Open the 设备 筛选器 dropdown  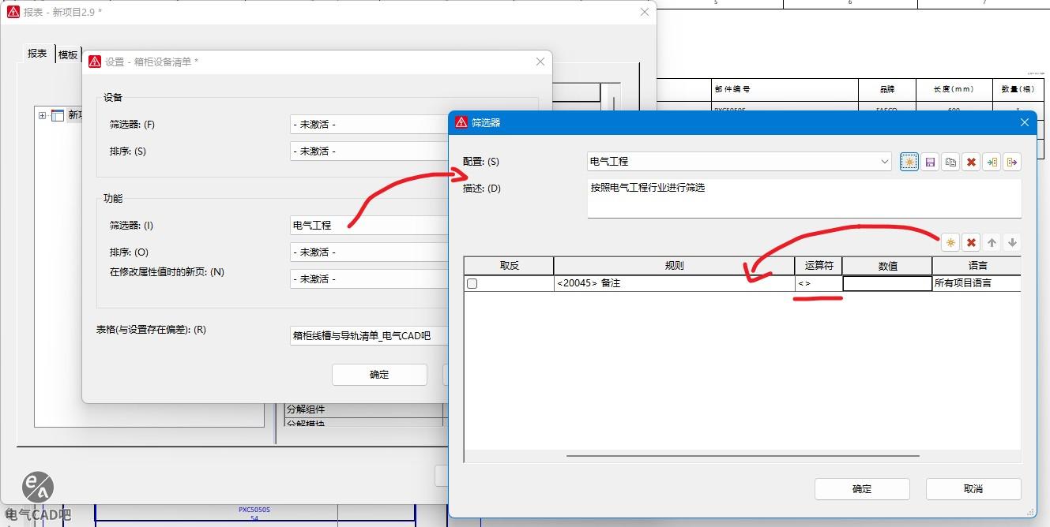[369, 125]
